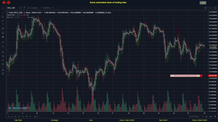Click the second red round icon at top left
Viewport: 218px width, 122px height.
9,2
